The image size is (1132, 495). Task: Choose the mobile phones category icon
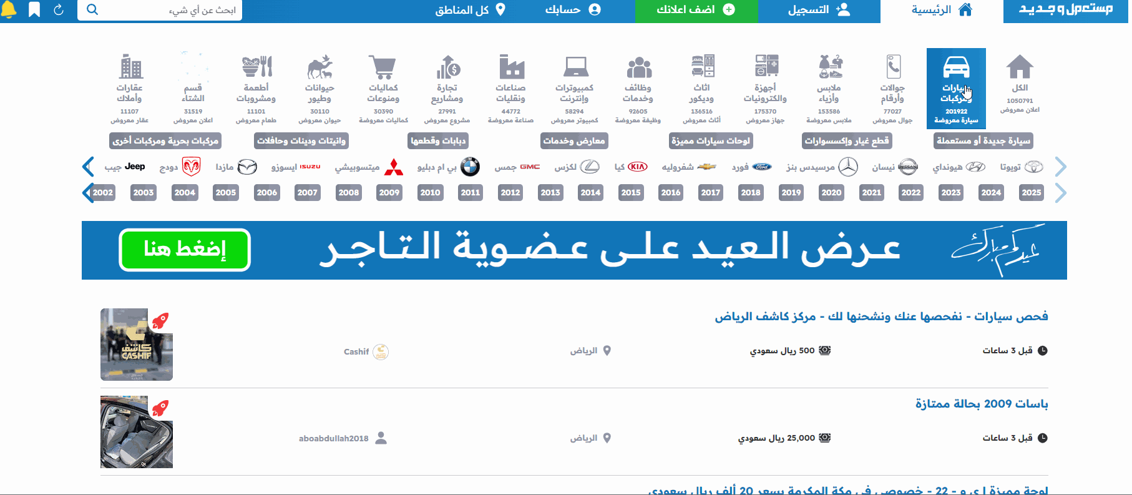coord(893,67)
